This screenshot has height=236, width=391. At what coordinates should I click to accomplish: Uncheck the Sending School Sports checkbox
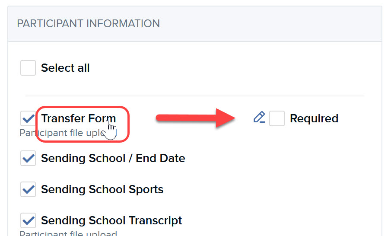point(28,189)
